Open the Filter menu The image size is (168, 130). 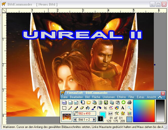pyautogui.click(x=131, y=97)
